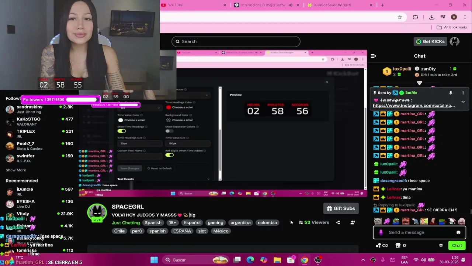Open File Explorer from the taskbar
472x266 pixels.
click(x=277, y=260)
